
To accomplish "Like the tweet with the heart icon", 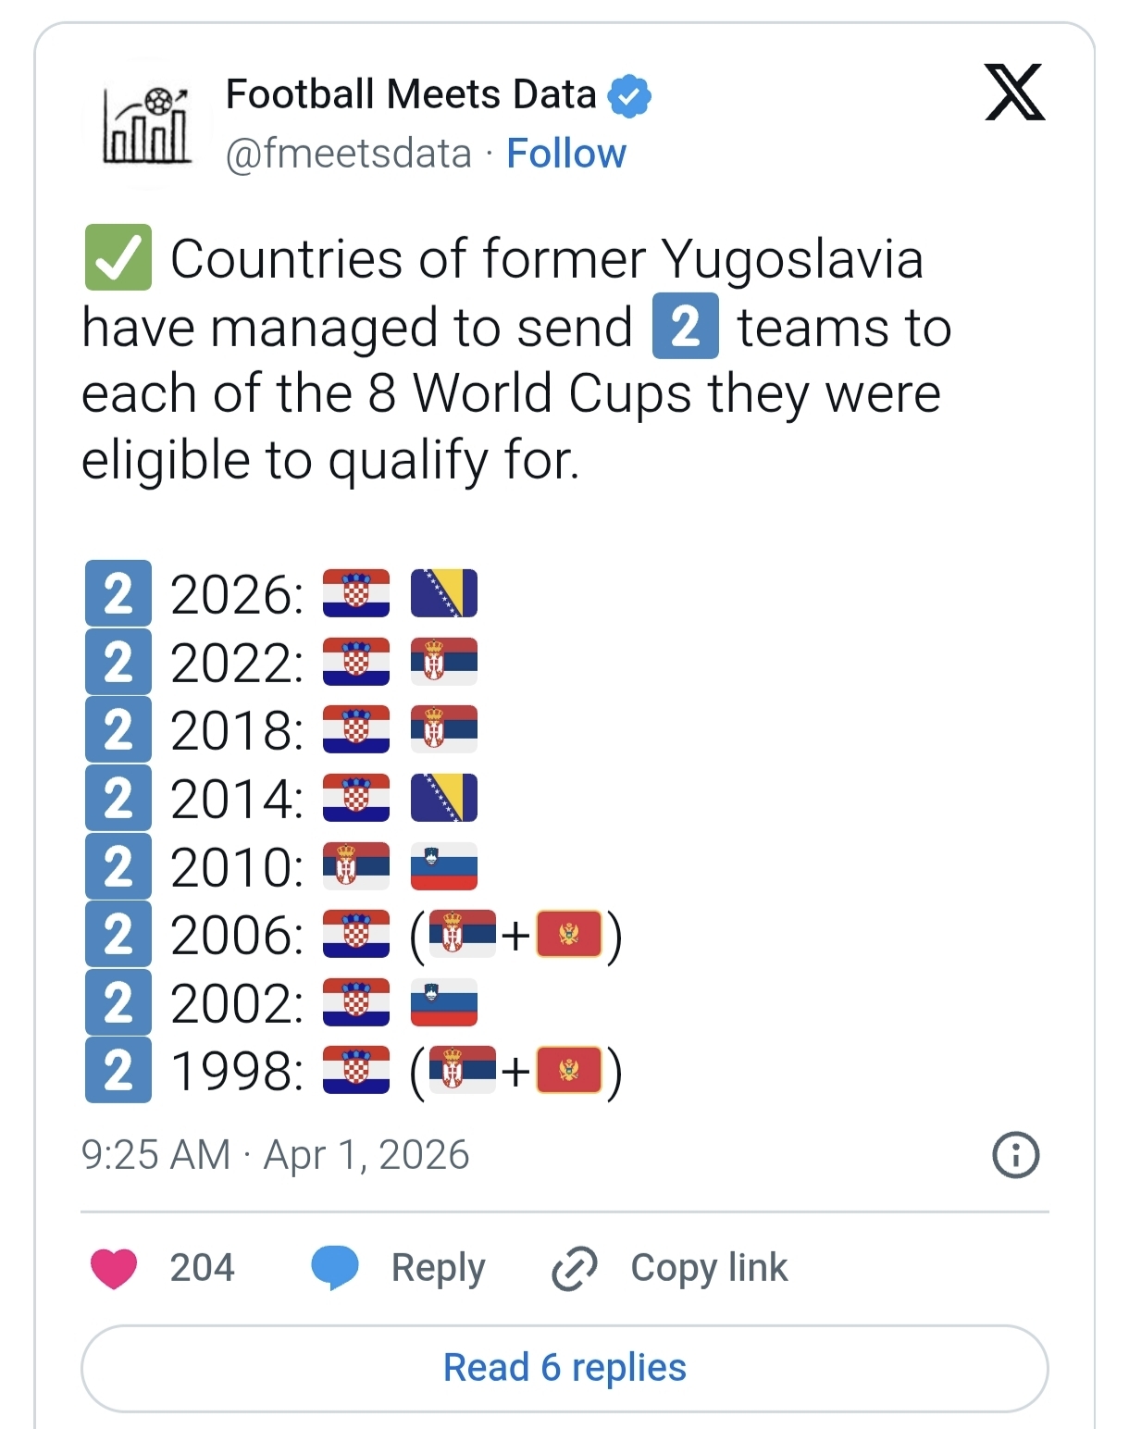I will click(114, 1268).
